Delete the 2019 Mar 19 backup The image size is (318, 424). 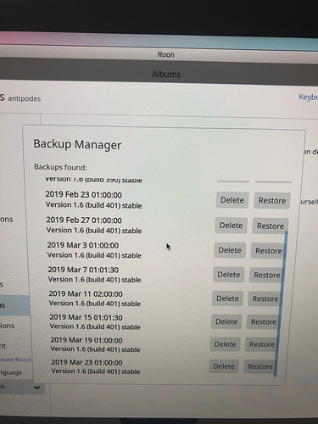click(x=225, y=344)
